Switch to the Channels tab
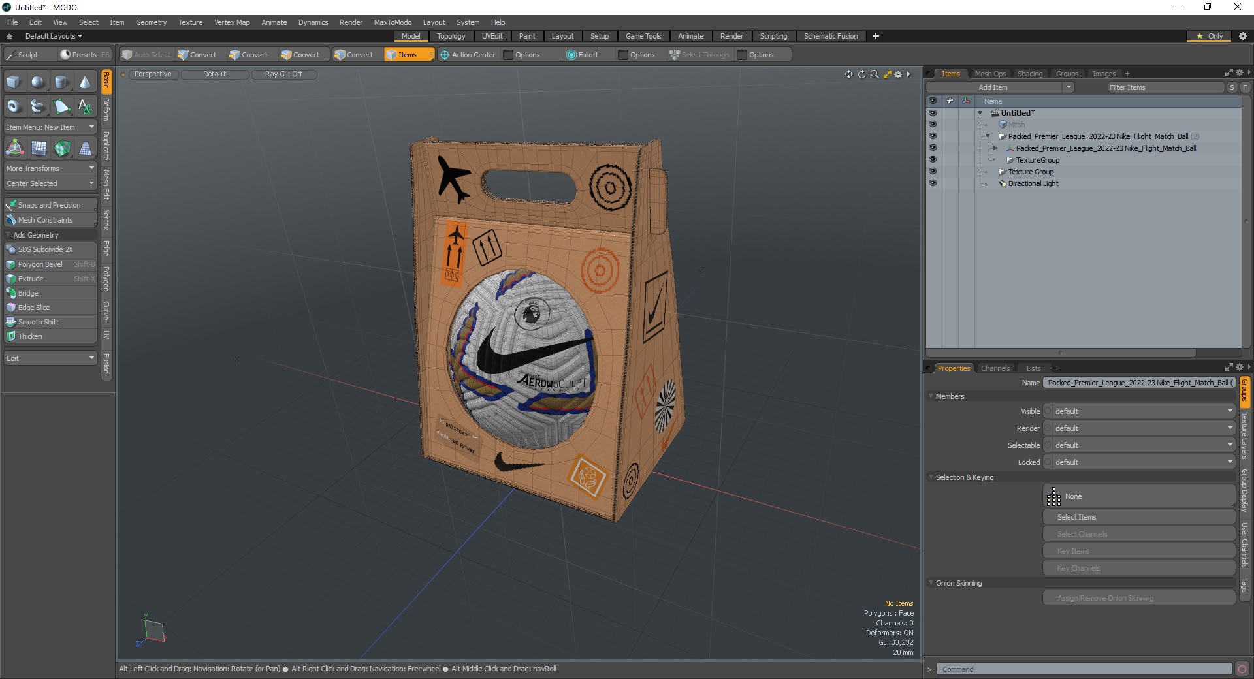Viewport: 1254px width, 679px height. [x=995, y=368]
